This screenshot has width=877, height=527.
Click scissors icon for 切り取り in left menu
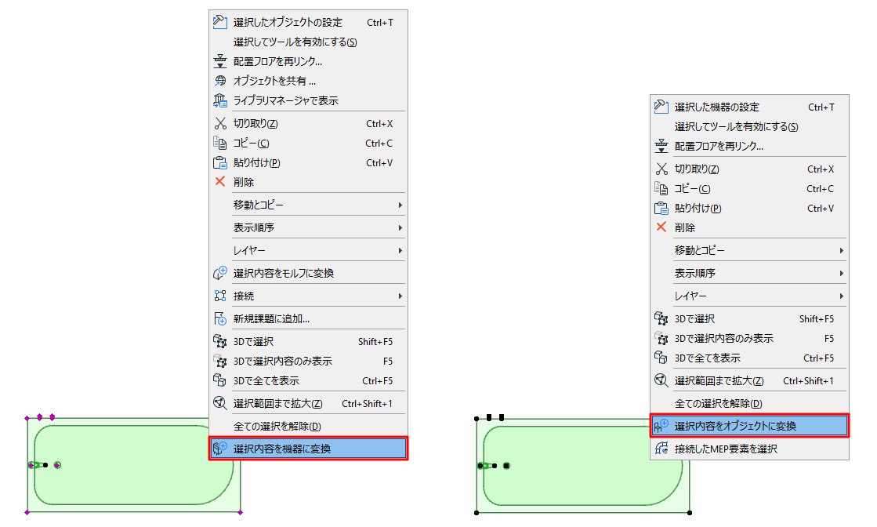tap(219, 123)
